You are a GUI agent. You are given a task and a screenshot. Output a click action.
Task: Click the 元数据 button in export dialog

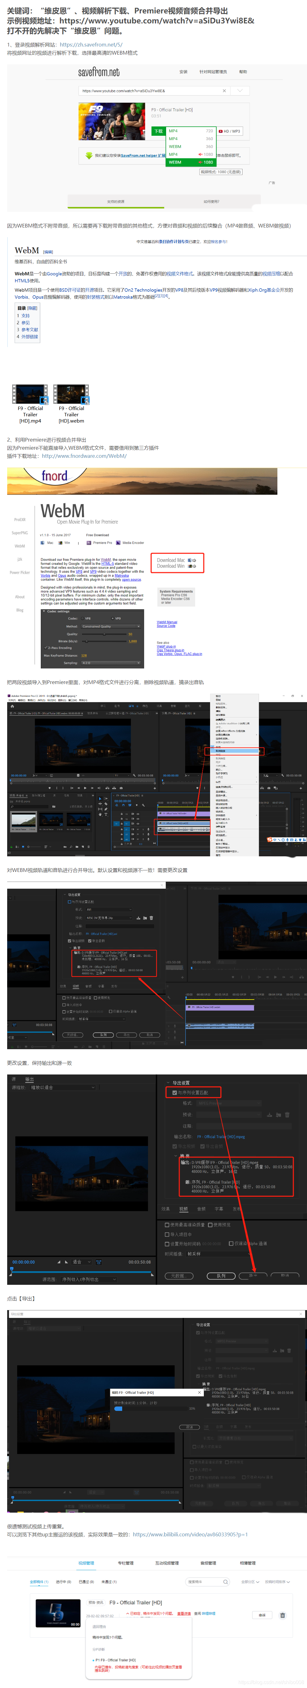179,1276
